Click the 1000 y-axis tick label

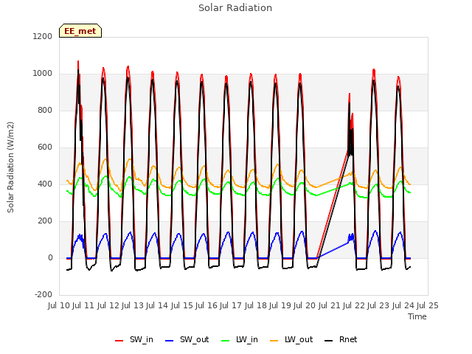(x=43, y=74)
